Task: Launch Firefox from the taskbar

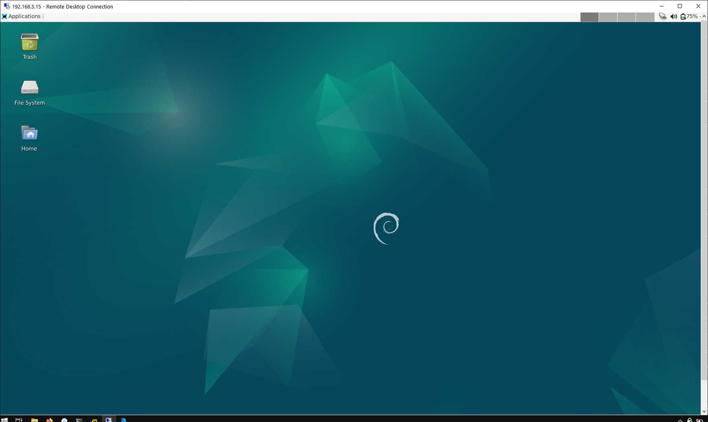Action: (49, 420)
